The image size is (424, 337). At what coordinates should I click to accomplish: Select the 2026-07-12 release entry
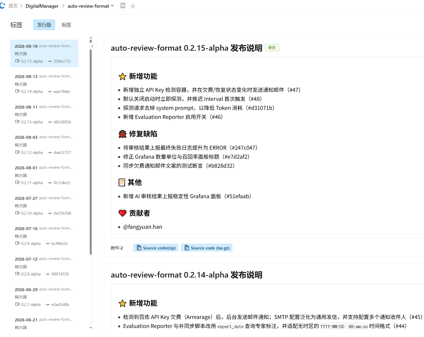(x=44, y=266)
